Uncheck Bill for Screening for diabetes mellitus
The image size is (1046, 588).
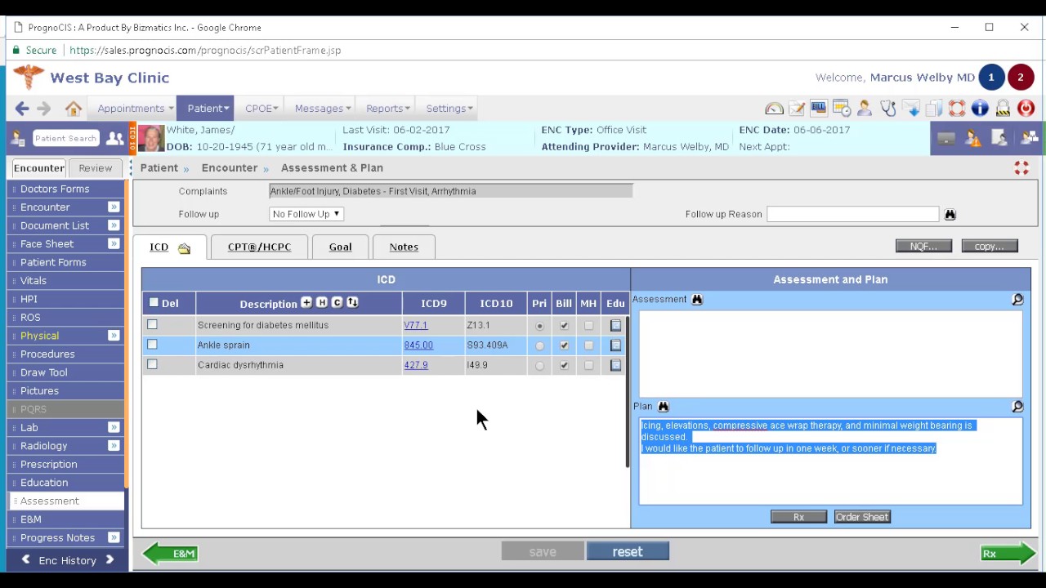[x=564, y=326]
